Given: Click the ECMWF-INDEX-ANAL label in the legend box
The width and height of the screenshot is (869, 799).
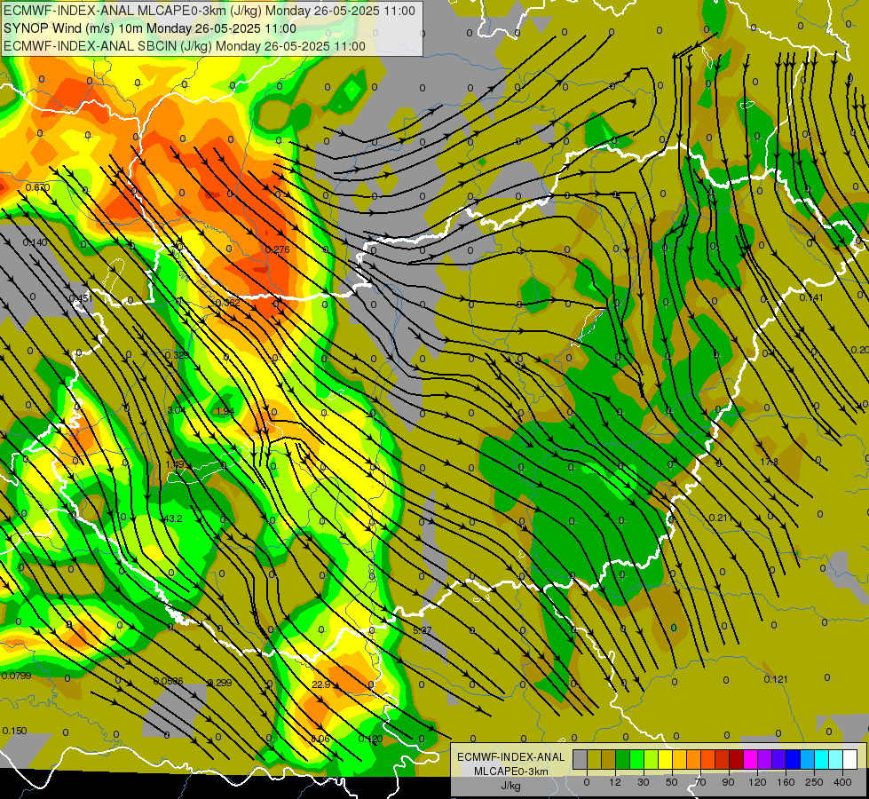Looking at the screenshot, I should pos(510,757).
